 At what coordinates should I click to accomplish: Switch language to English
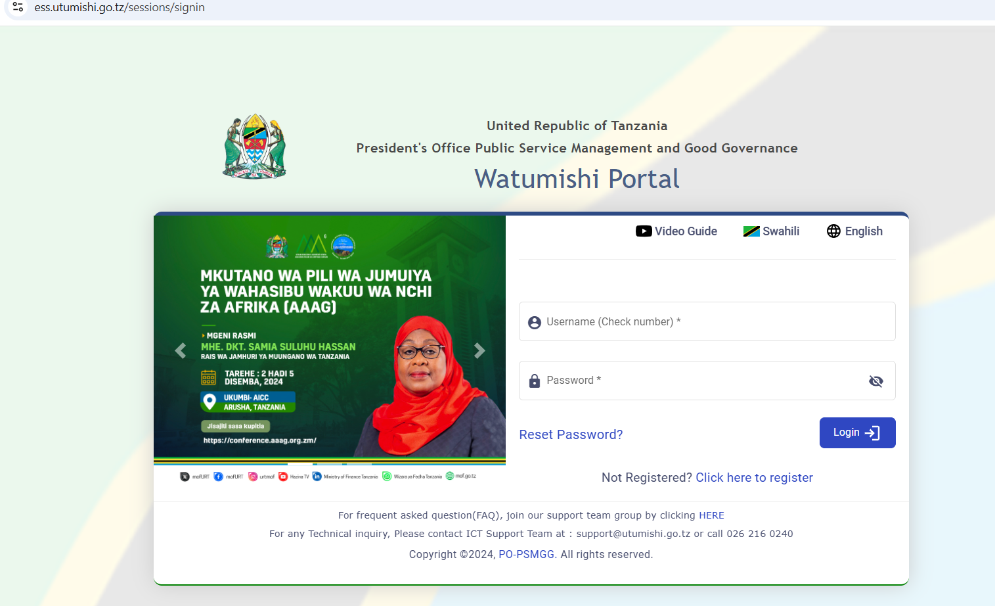854,231
